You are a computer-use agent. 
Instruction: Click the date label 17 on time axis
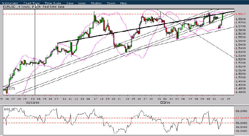(96, 99)
